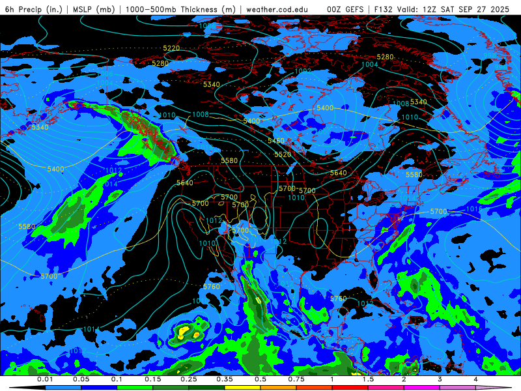Viewport: 521px width, 391px height.
Task: Click the 998 pressure contour label
Action: point(490,55)
